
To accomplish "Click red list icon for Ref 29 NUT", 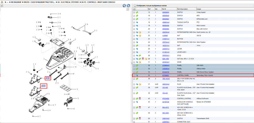I will pos(143,59).
